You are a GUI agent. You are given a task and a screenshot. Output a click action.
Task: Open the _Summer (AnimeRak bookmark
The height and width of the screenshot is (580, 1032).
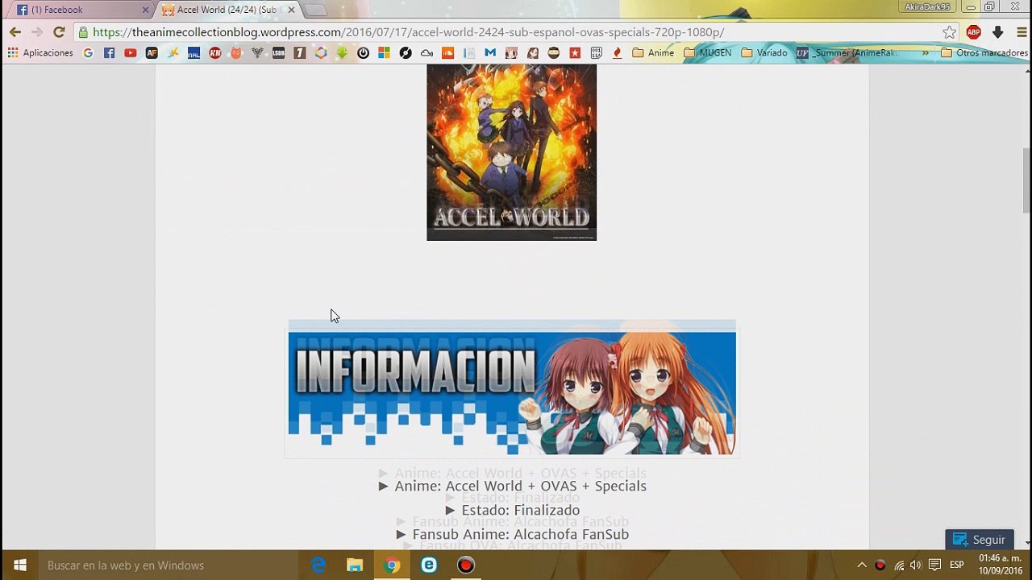tap(847, 53)
